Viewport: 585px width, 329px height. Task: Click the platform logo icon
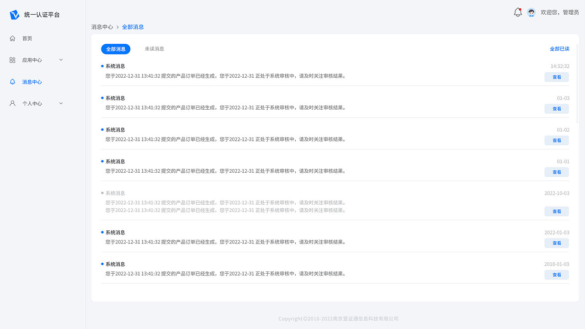coord(15,15)
